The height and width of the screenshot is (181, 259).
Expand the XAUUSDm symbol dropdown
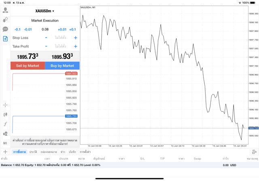tap(45, 11)
